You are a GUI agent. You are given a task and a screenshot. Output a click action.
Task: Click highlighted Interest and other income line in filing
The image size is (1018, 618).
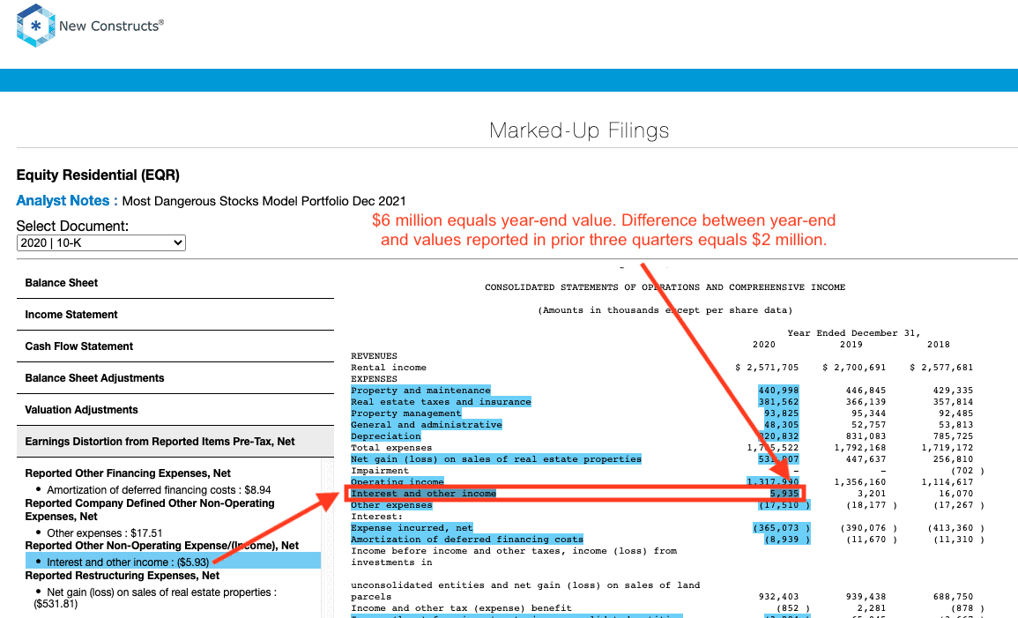tap(423, 494)
